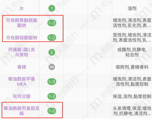
Task: Click safety badge 1 in the 水 row
Action: [x=52, y=8]
